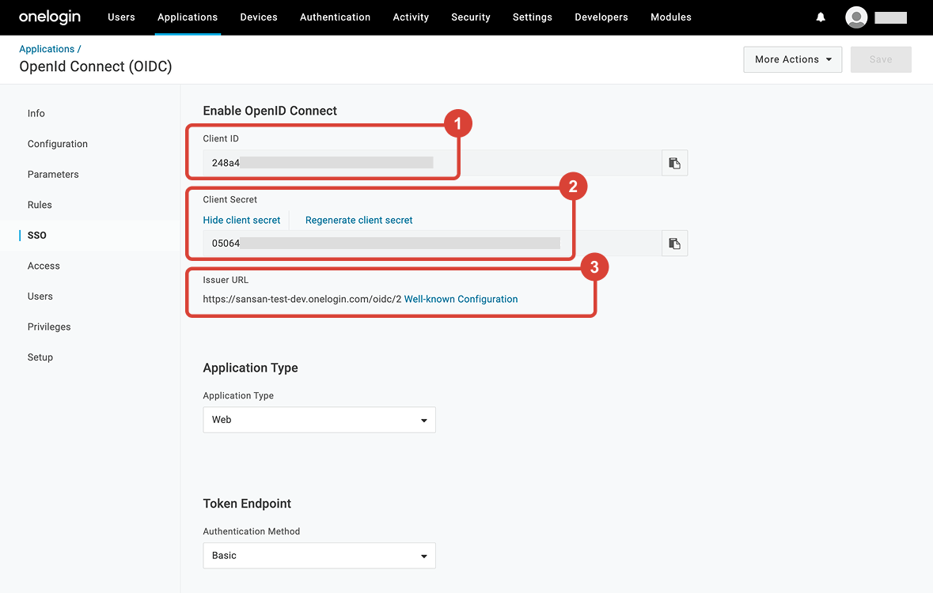Click the Issuer URL text

coord(302,299)
